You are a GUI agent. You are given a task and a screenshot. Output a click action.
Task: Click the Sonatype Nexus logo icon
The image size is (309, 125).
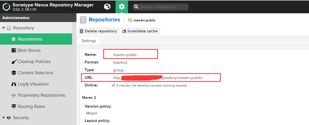pyautogui.click(x=6, y=7)
